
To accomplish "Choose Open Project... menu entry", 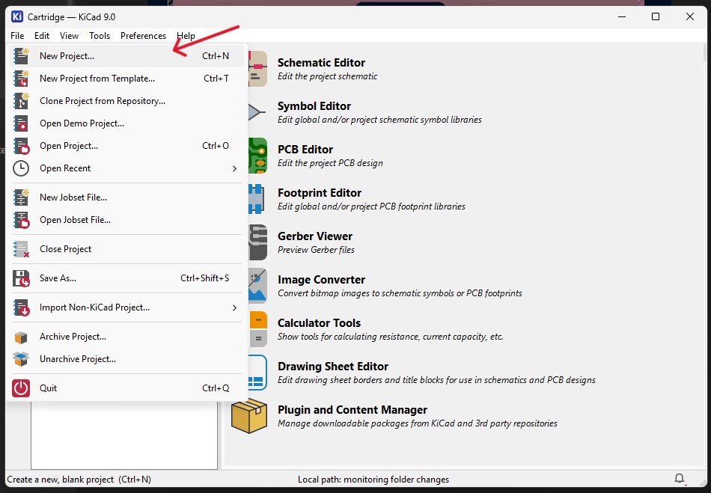I will pyautogui.click(x=126, y=146).
